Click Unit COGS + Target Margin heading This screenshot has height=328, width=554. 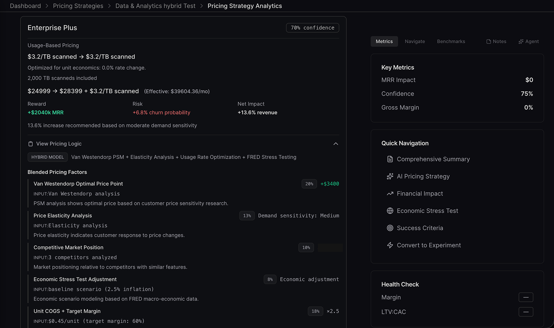pyautogui.click(x=67, y=311)
